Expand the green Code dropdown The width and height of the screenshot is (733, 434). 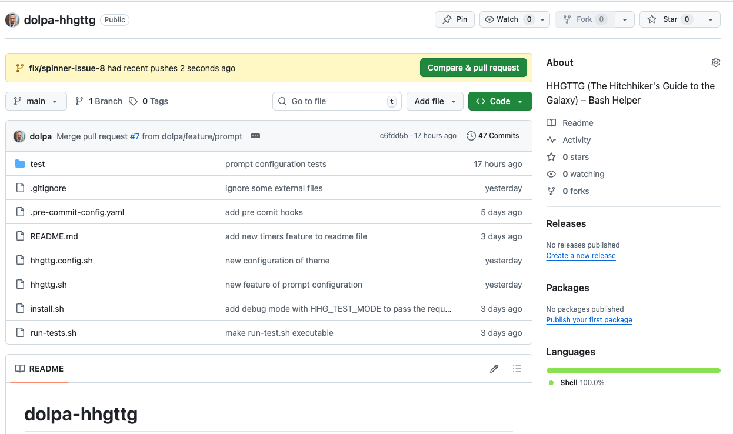tap(499, 101)
